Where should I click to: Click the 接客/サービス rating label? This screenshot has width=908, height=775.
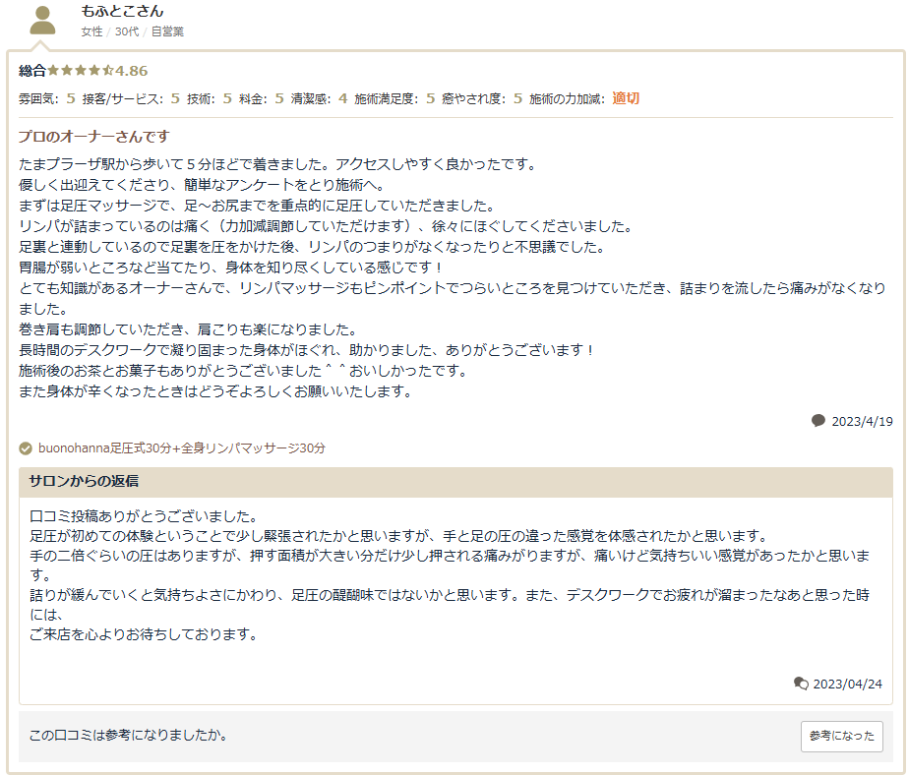coord(123,98)
